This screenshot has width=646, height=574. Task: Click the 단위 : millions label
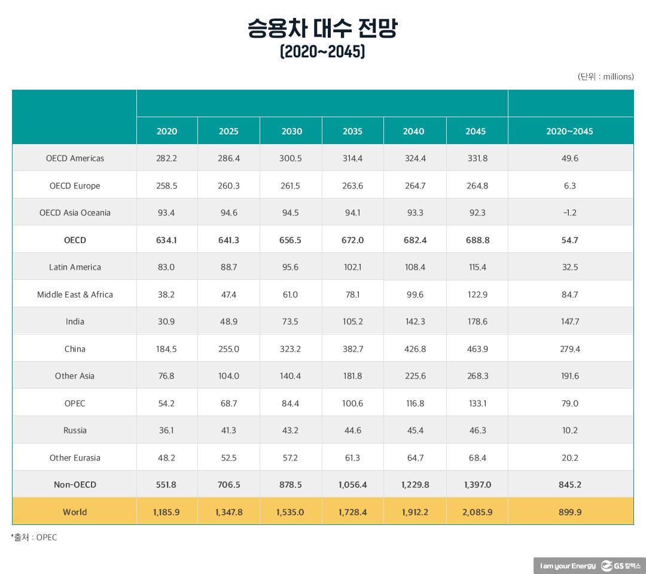point(605,77)
